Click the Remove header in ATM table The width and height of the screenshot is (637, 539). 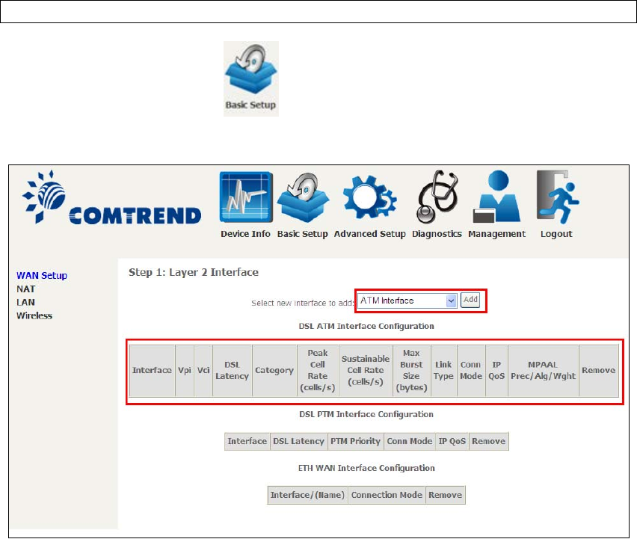click(598, 371)
